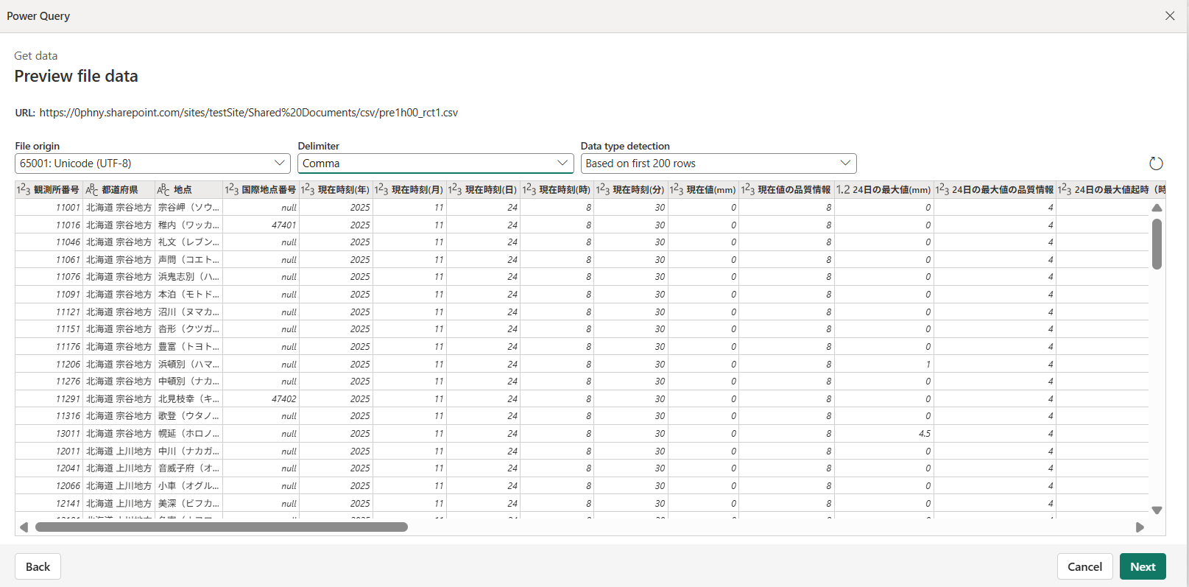
Task: Select the 観測所番号 column header
Action: point(49,190)
